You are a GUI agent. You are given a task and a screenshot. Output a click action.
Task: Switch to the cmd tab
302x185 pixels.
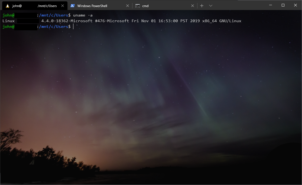pyautogui.click(x=152, y=5)
